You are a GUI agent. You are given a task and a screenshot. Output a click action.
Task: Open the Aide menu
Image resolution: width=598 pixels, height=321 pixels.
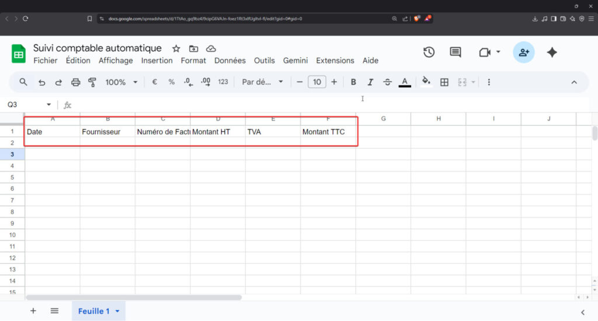(x=370, y=61)
